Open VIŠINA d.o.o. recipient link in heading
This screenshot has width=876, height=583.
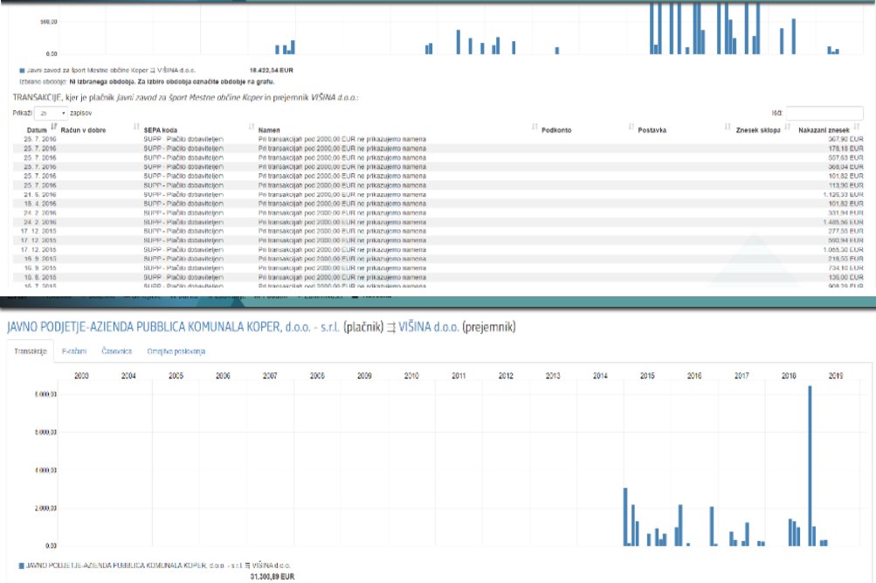pyautogui.click(x=429, y=328)
